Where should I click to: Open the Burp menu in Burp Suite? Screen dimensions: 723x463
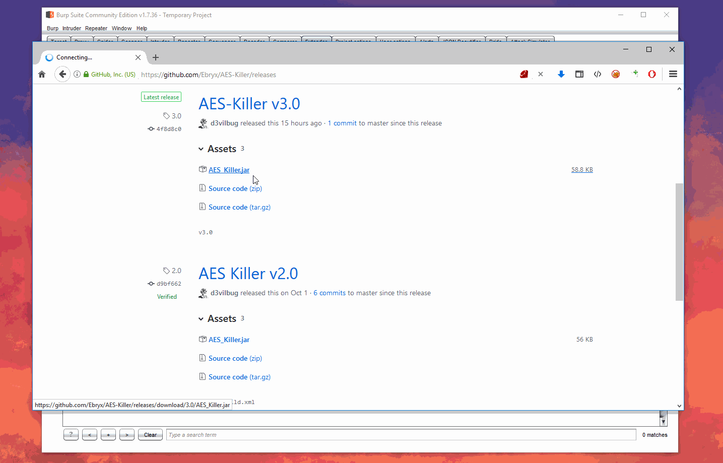tap(52, 28)
